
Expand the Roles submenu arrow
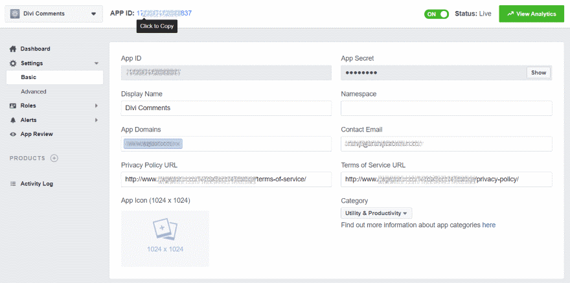tap(97, 106)
